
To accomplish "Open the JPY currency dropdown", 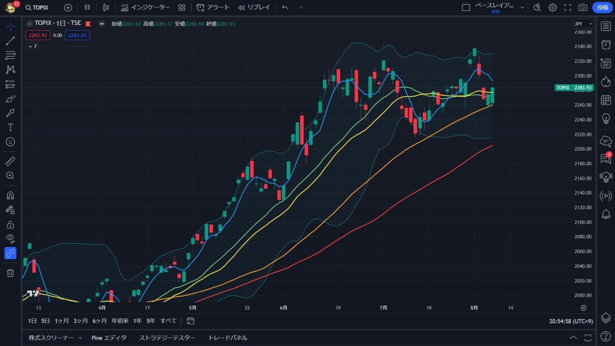I will pos(583,24).
